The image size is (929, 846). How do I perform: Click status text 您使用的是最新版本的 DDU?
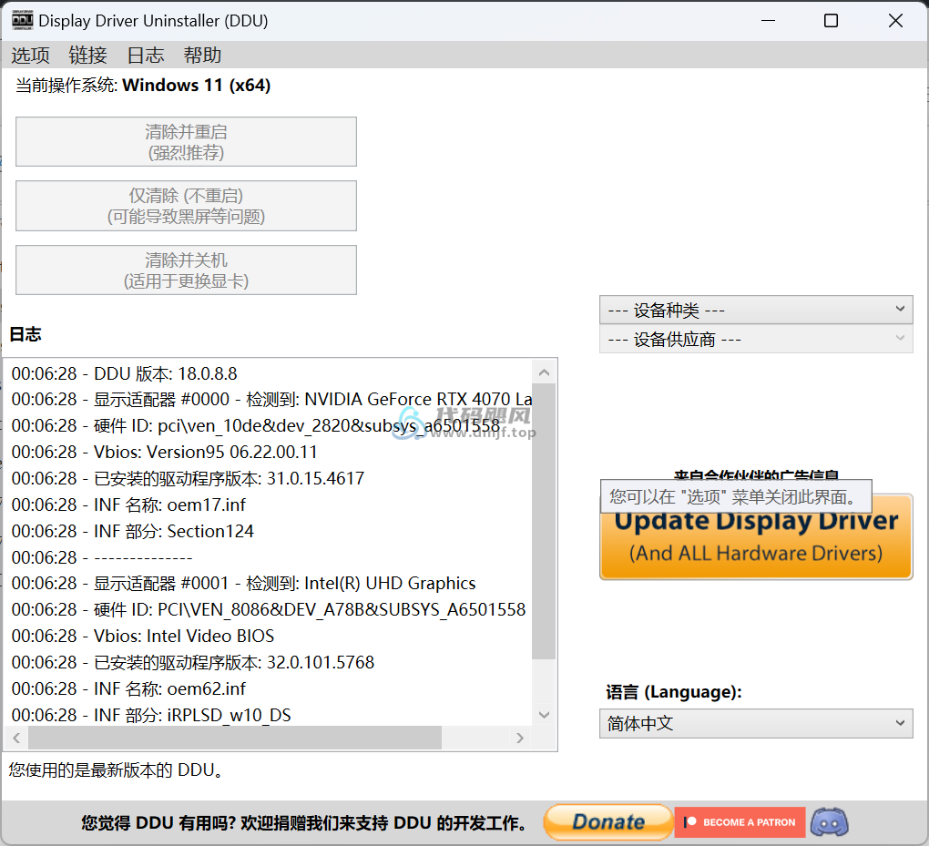pyautogui.click(x=116, y=770)
